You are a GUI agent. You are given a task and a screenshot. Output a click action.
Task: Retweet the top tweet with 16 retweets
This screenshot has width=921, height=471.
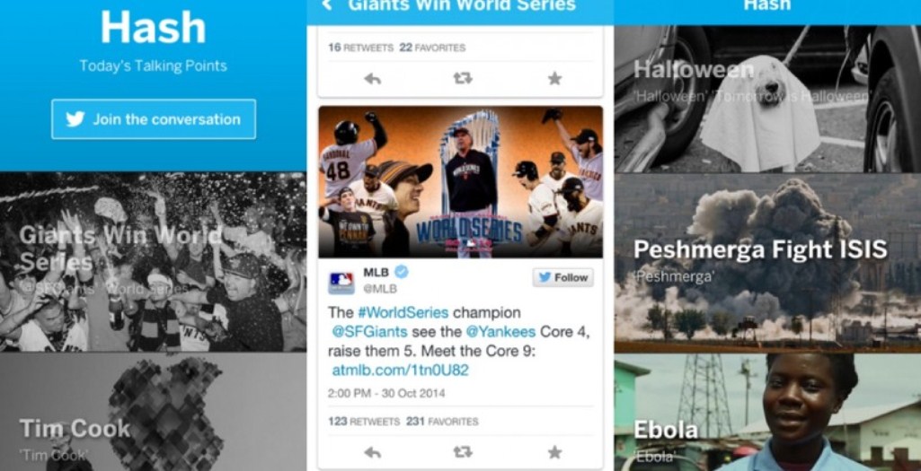tap(463, 78)
